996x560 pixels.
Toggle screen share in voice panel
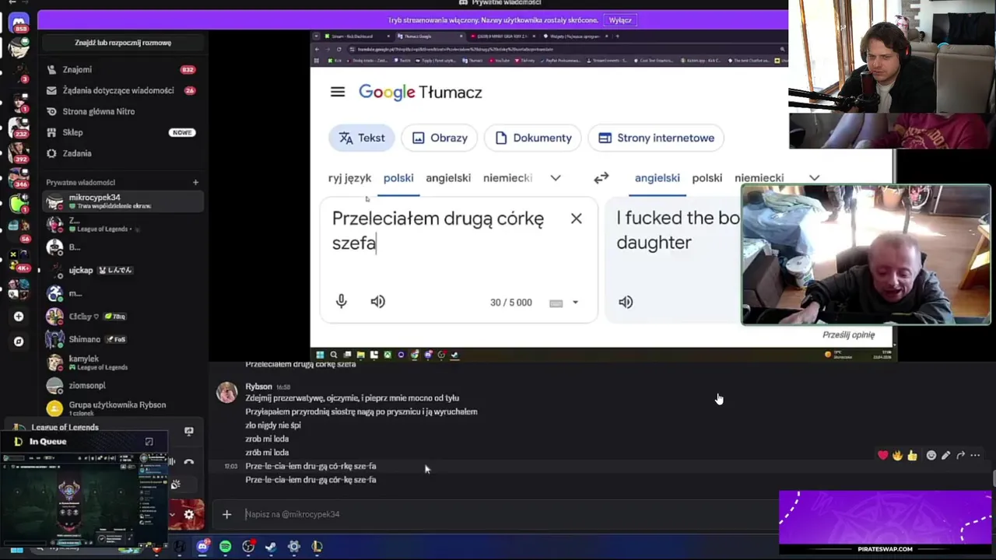click(188, 431)
